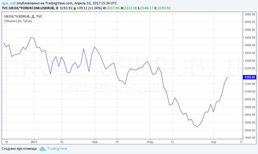The width and height of the screenshot is (258, 154).
Task: Click the 3000.00 price axis label
Action: coord(250,107)
